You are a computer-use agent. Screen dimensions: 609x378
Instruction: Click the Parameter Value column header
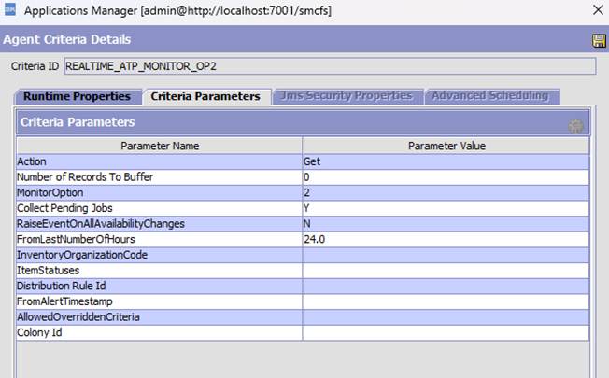(x=446, y=146)
